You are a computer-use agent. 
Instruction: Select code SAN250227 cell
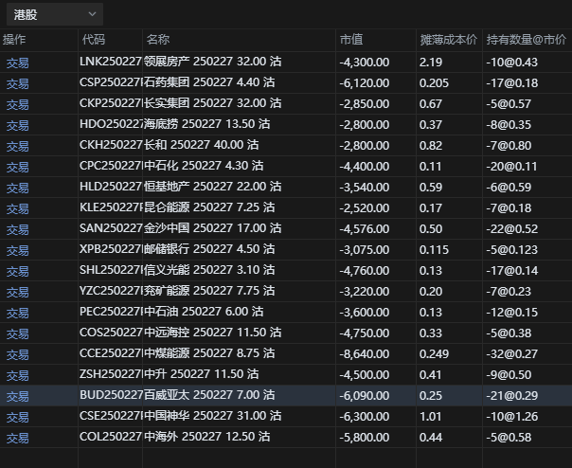111,228
